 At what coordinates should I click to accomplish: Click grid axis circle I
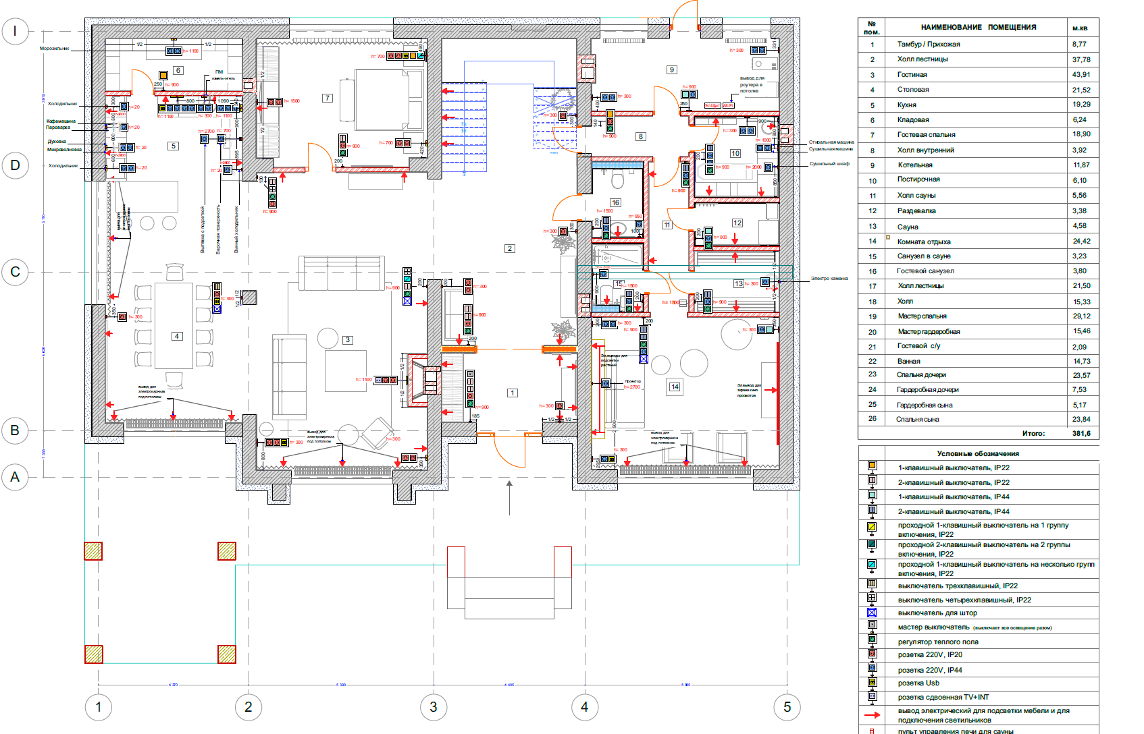coord(15,31)
